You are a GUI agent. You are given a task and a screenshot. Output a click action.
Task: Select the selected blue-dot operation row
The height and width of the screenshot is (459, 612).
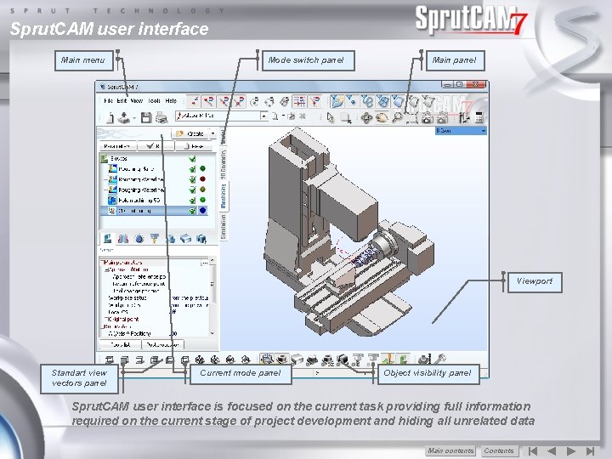point(154,211)
